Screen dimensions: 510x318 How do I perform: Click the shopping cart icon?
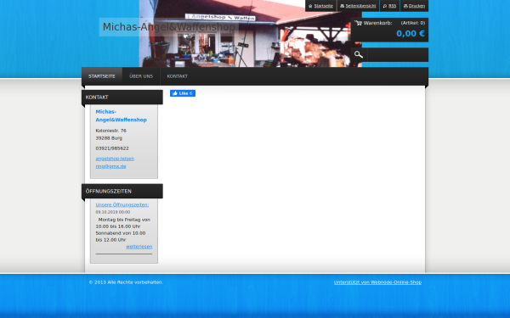tap(358, 23)
